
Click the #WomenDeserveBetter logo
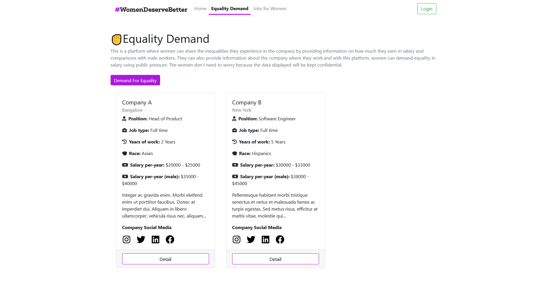click(151, 10)
